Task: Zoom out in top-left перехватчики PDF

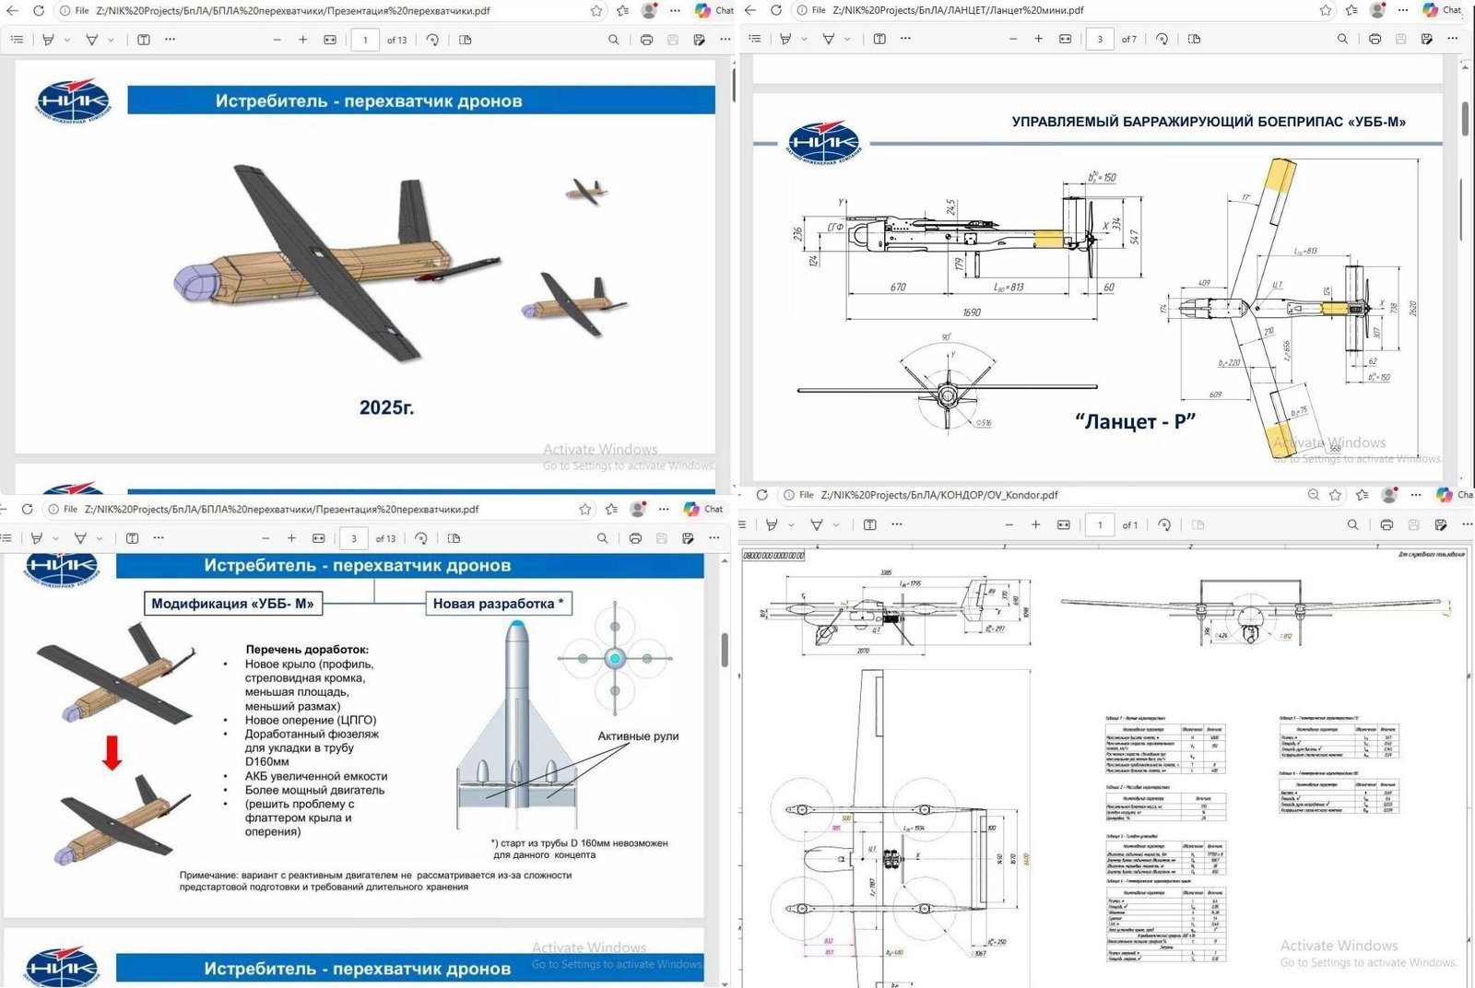Action: point(277,40)
